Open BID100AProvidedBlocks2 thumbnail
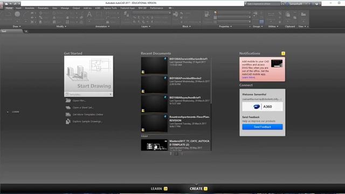 [x=154, y=85]
